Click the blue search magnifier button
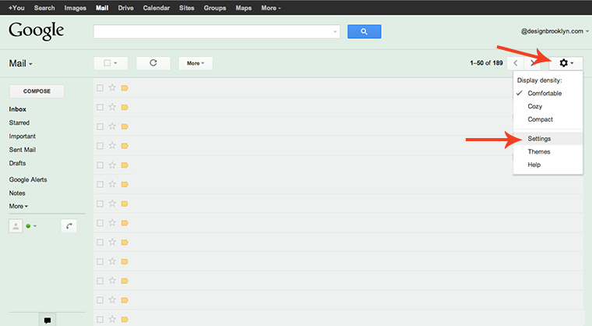 click(x=365, y=31)
